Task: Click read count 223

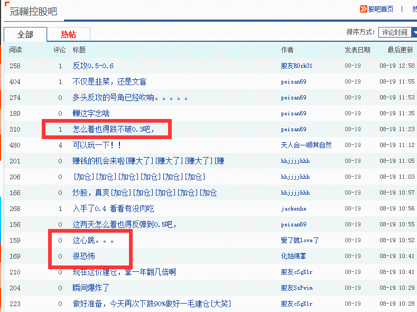Action: [15, 304]
